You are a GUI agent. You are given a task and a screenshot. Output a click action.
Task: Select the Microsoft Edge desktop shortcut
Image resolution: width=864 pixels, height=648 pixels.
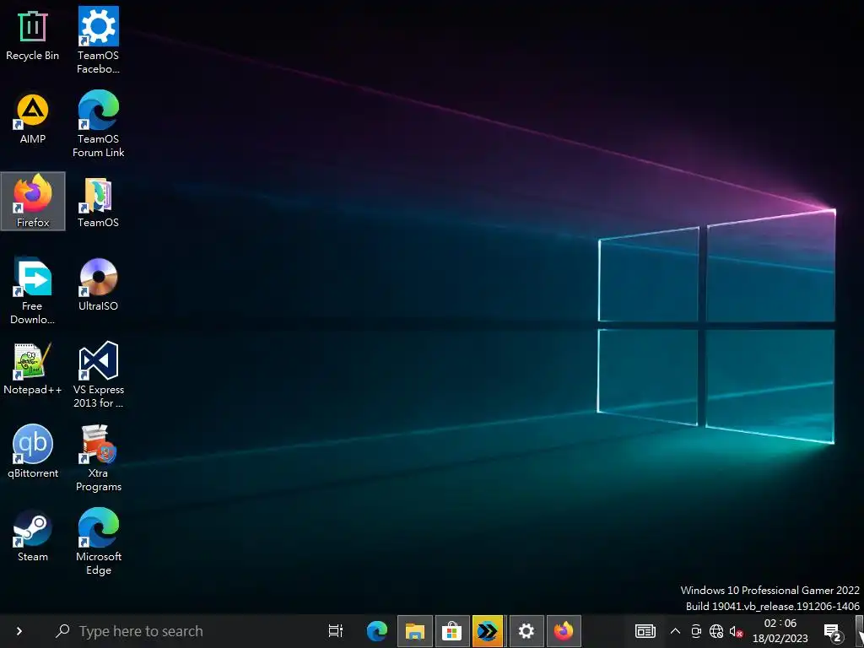98,543
